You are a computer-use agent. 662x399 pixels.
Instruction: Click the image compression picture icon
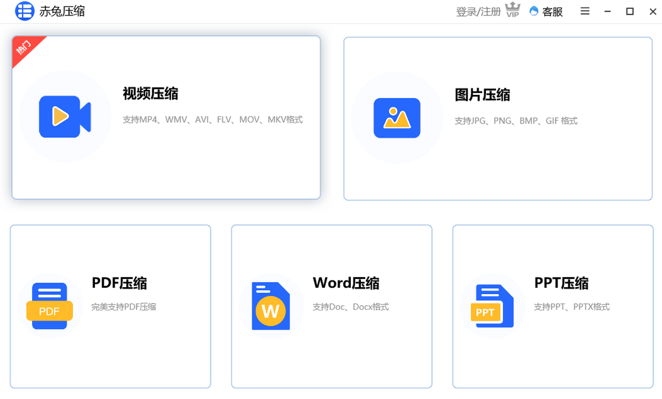(x=397, y=118)
